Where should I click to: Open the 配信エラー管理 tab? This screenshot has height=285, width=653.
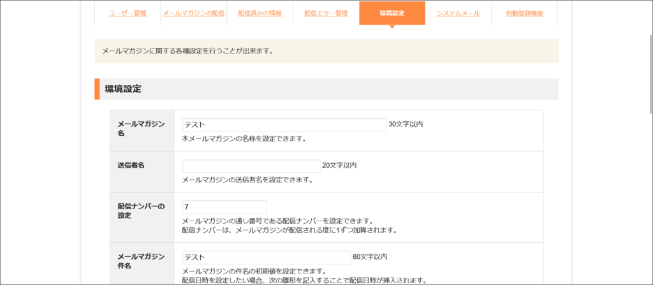click(326, 13)
